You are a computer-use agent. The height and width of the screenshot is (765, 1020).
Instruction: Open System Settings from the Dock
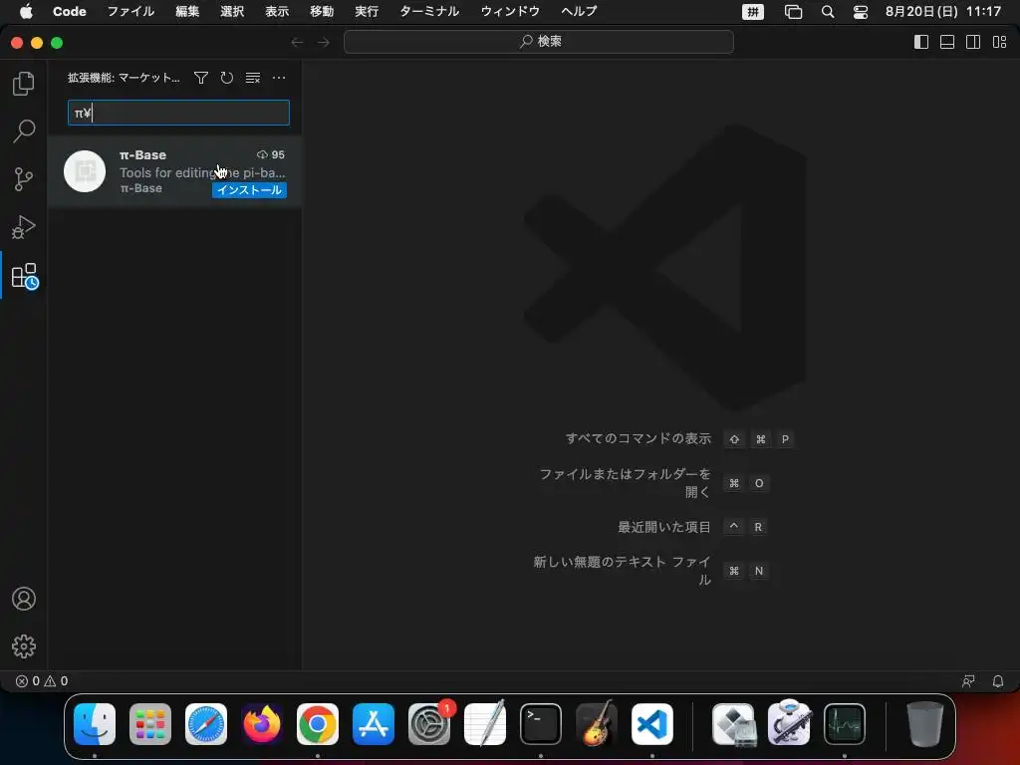[429, 724]
